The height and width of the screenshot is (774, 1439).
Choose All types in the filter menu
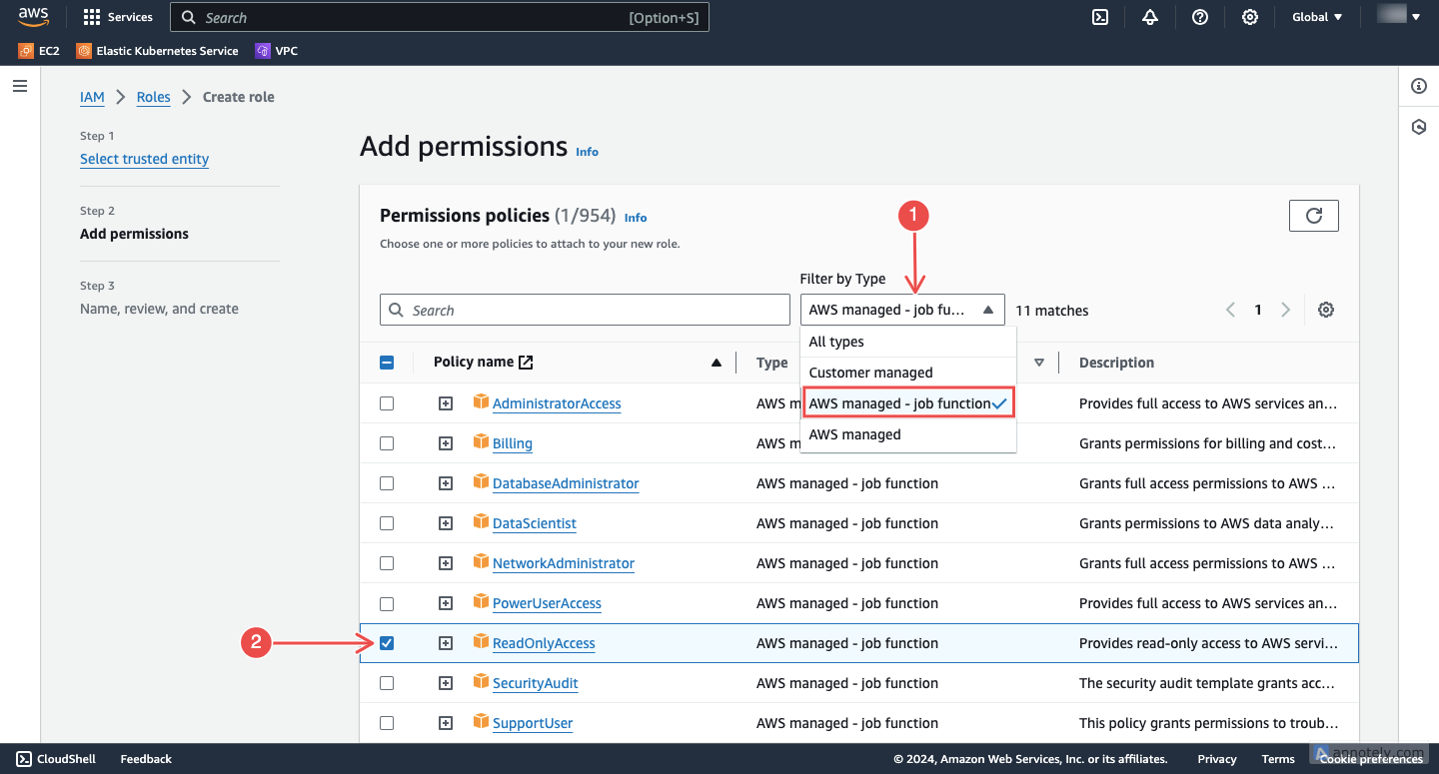836,341
